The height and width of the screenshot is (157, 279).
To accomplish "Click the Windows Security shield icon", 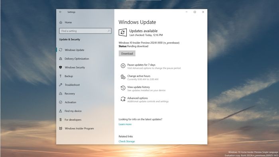I will pos(61,67).
